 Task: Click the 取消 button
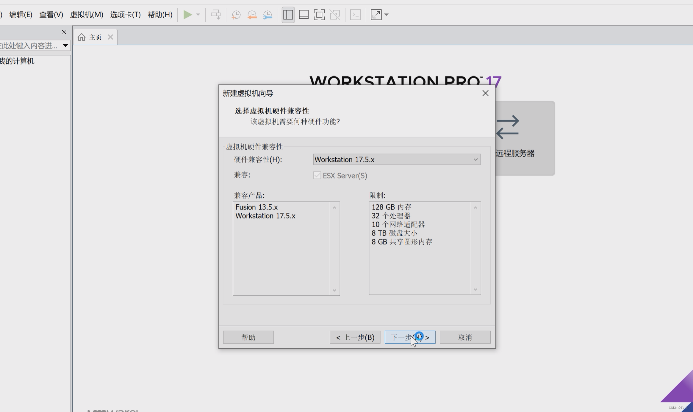click(465, 337)
